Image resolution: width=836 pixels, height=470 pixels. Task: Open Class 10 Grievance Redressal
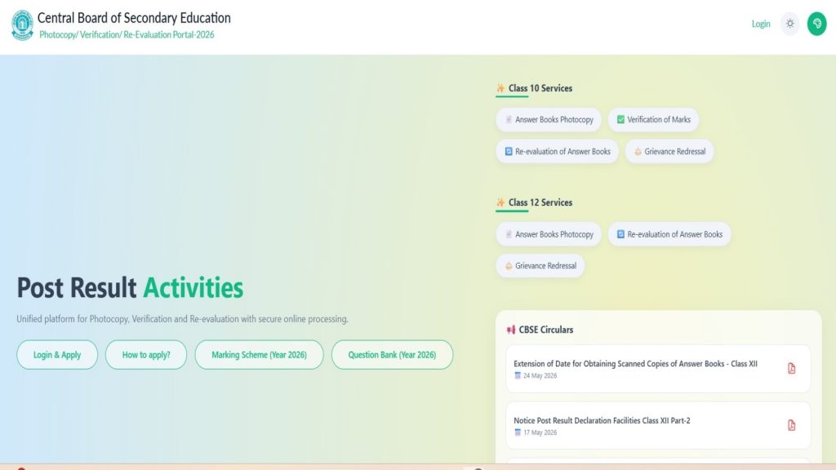669,151
